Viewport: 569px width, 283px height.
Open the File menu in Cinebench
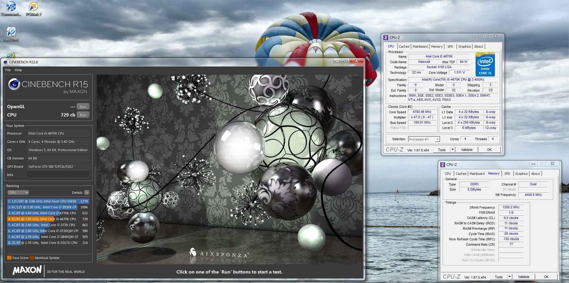[x=8, y=70]
